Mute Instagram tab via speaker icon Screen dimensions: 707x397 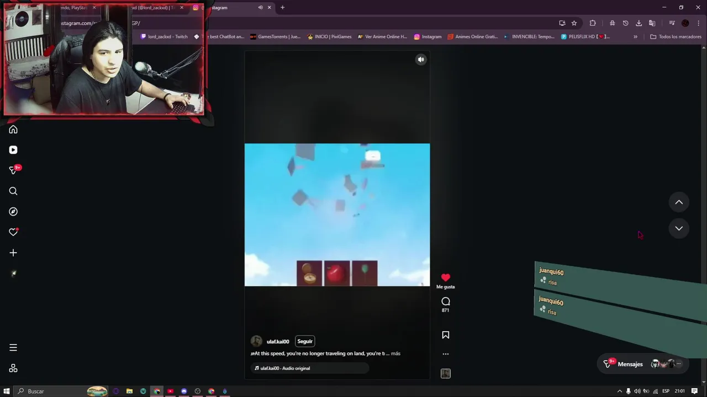(x=260, y=8)
